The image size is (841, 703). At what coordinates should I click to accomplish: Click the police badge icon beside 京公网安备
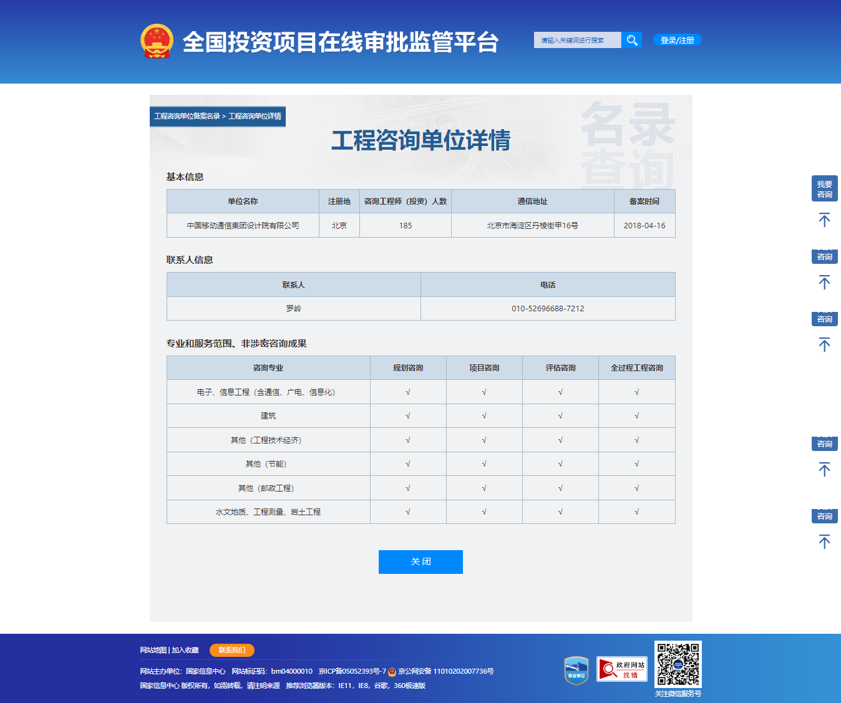[x=392, y=672]
